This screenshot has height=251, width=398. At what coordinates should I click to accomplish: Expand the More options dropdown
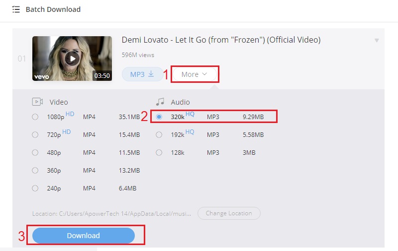coord(195,74)
